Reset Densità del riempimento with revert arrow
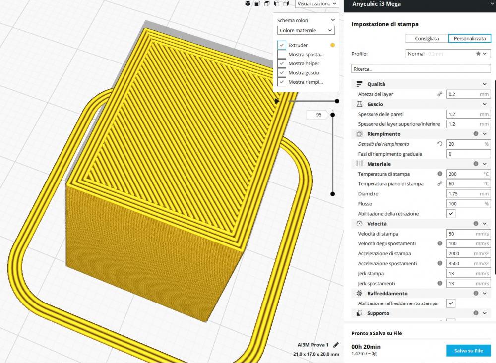The width and height of the screenshot is (496, 363). click(440, 144)
